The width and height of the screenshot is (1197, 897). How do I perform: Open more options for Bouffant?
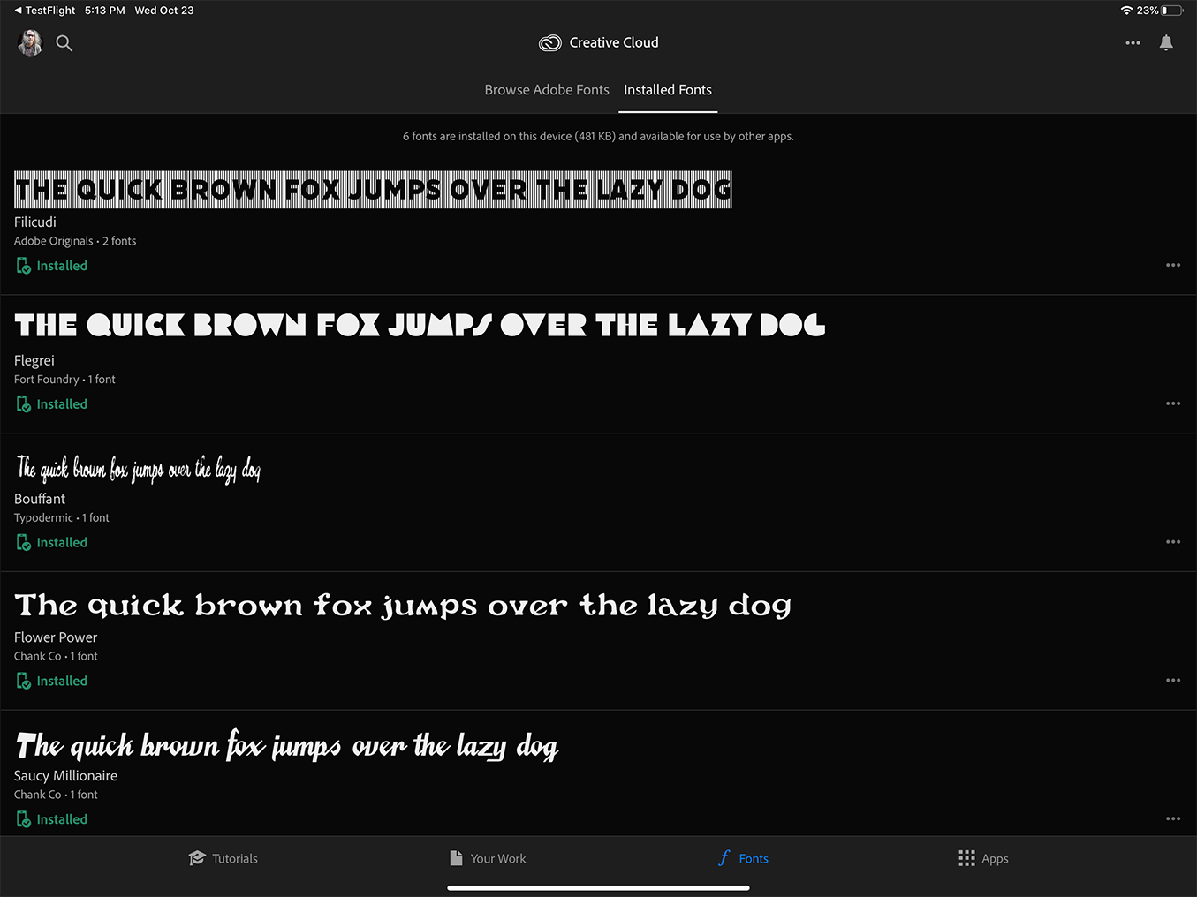(1173, 542)
